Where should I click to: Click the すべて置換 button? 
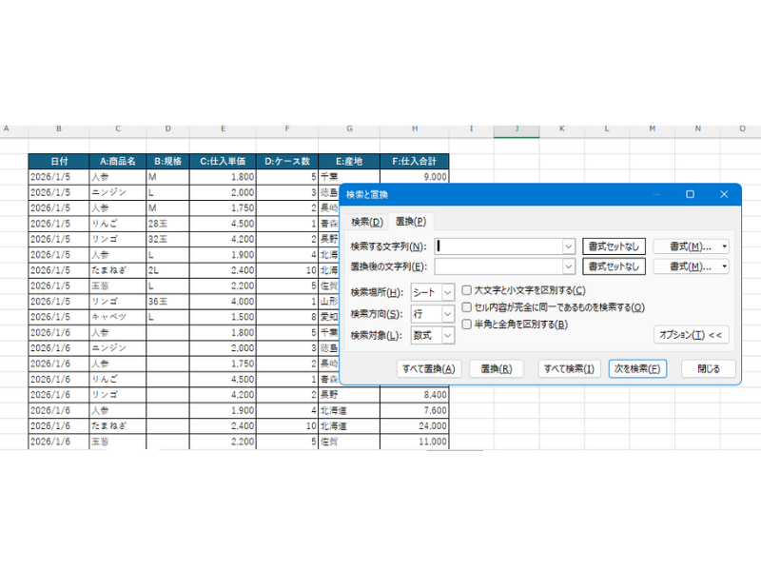[429, 369]
